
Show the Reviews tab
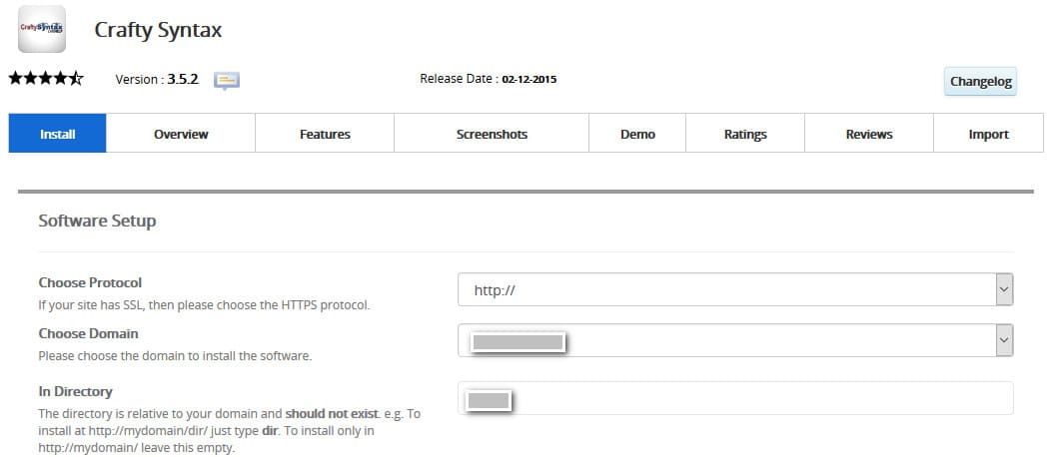click(x=869, y=134)
